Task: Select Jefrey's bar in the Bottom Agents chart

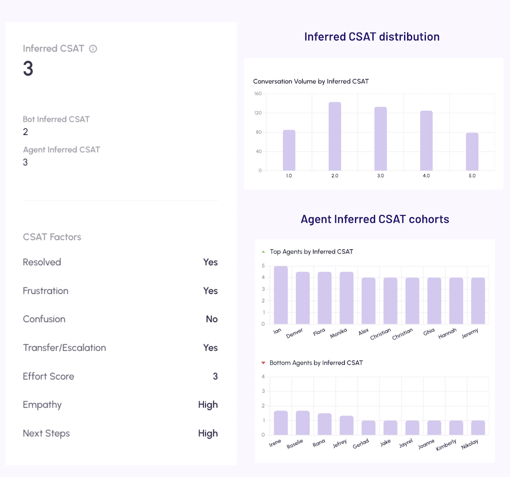Action: (346, 425)
